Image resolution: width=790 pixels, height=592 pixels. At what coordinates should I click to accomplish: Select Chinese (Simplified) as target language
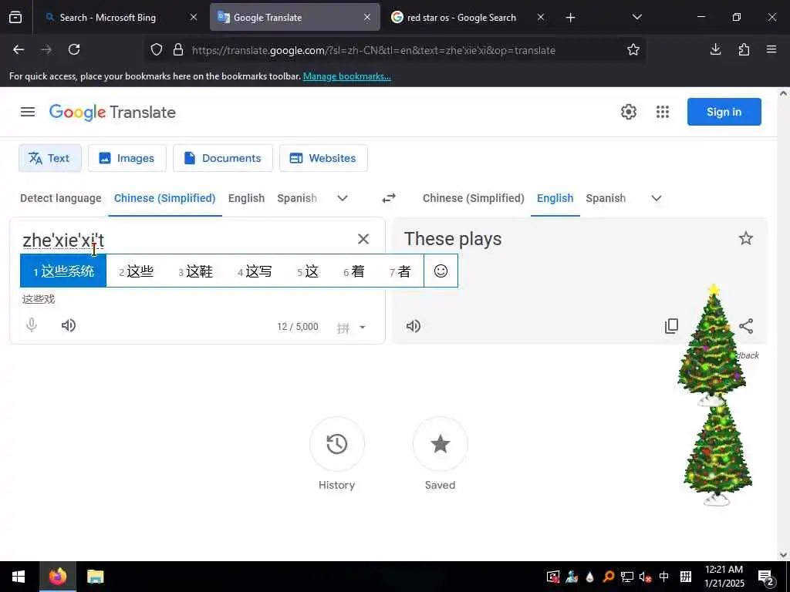(x=473, y=198)
